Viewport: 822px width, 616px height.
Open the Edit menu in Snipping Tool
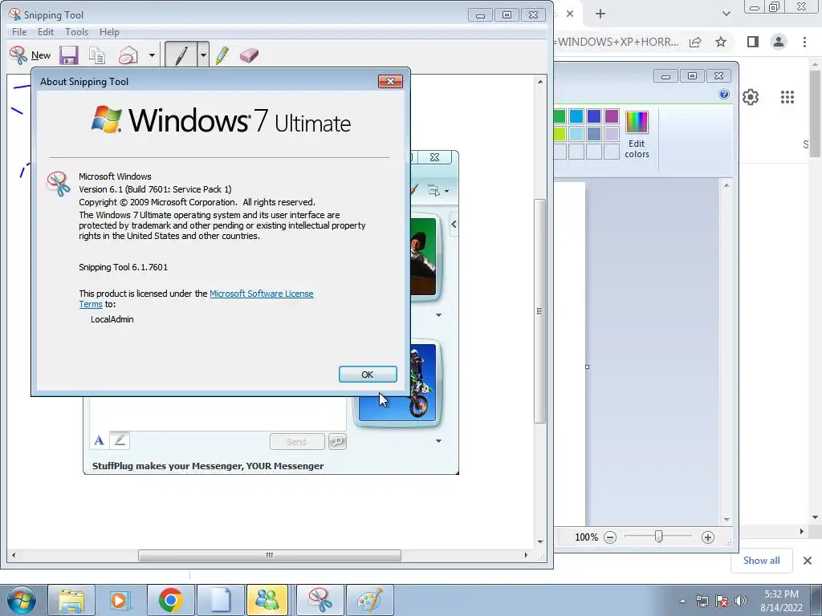click(46, 32)
